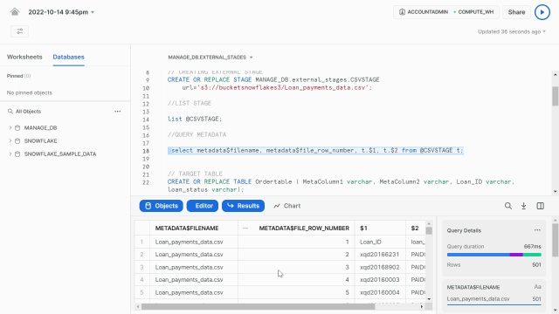Switch to the Worksheets tab
The image size is (559, 314).
click(x=24, y=57)
